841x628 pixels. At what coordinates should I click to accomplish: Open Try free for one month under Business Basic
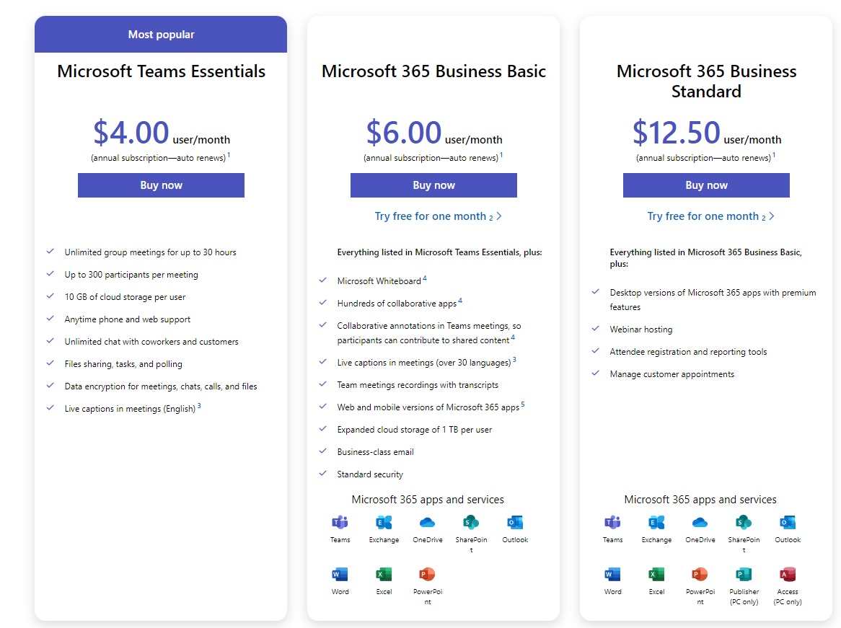[438, 216]
